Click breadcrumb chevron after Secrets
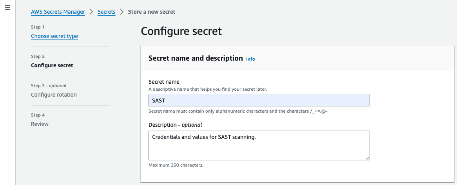This screenshot has height=185, width=457. coord(122,12)
